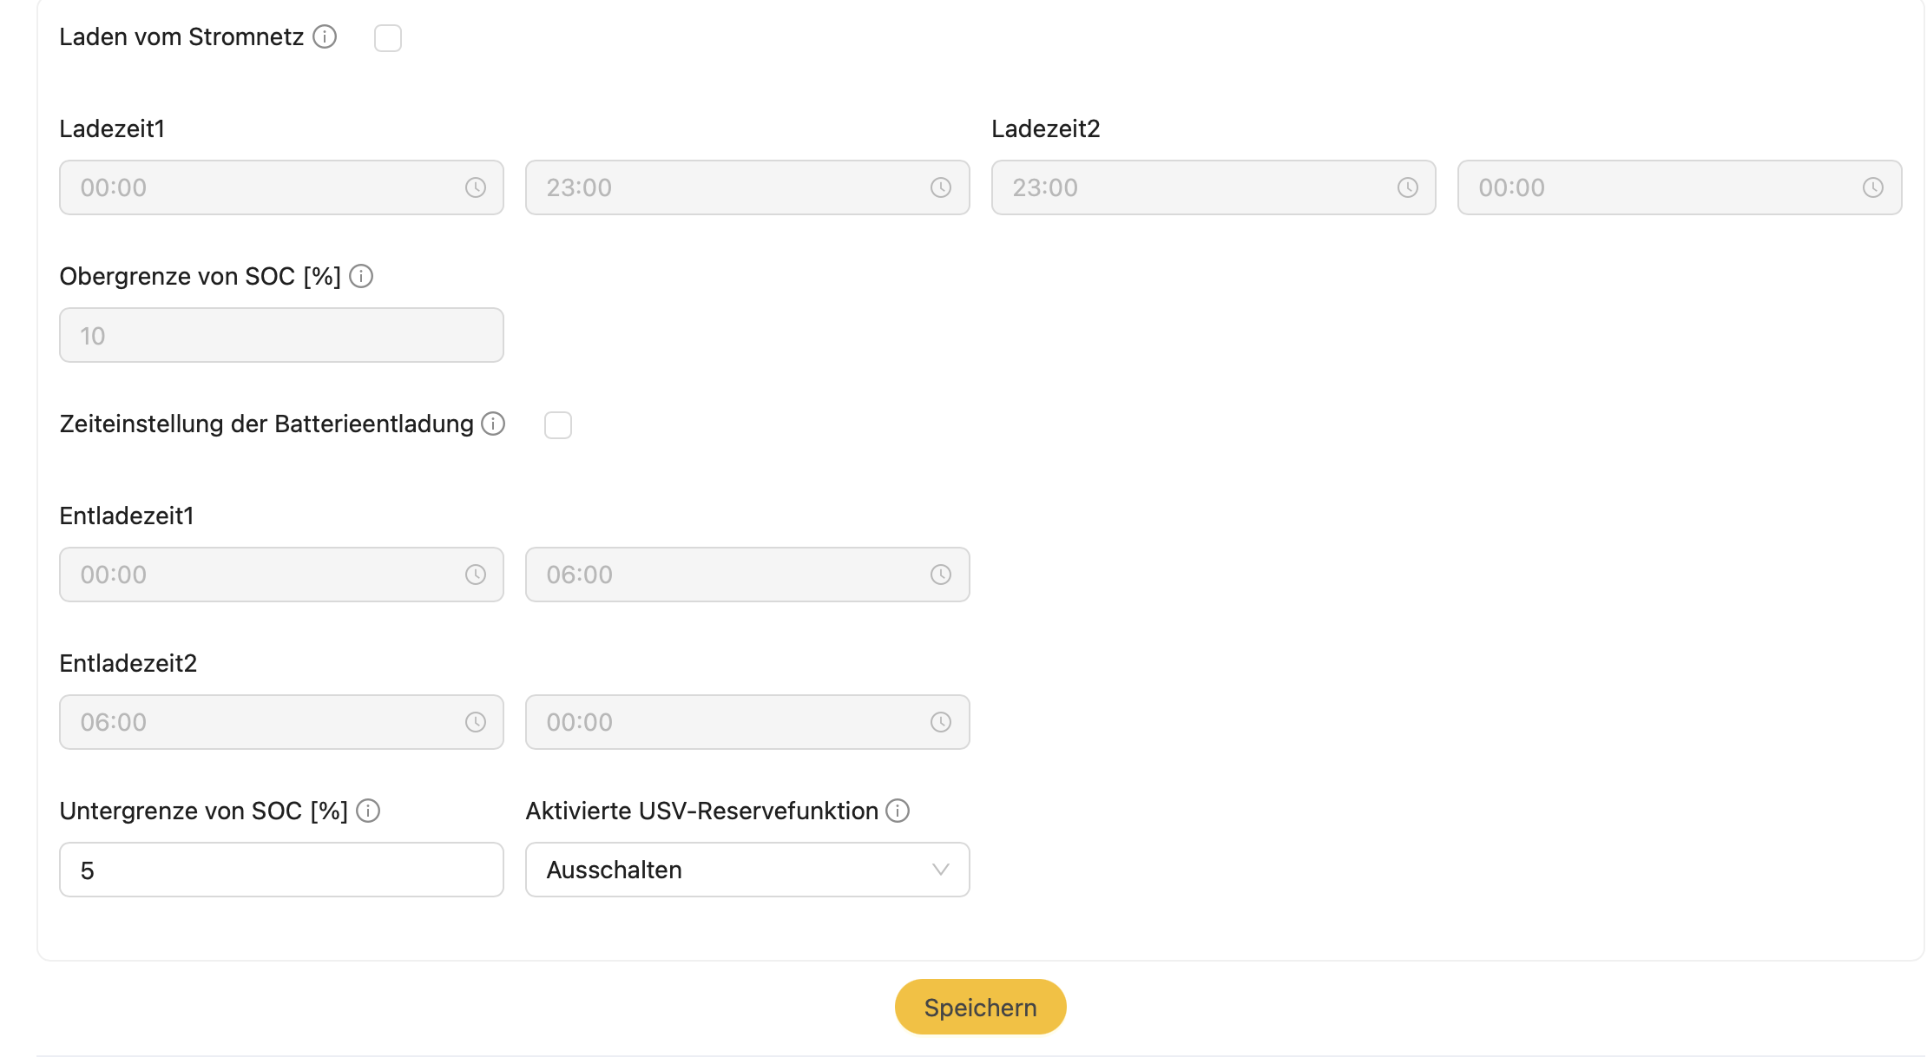Toggle Zeiteinstellung der Batterieentladung checkbox
Image resolution: width=1927 pixels, height=1064 pixels.
coord(558,425)
